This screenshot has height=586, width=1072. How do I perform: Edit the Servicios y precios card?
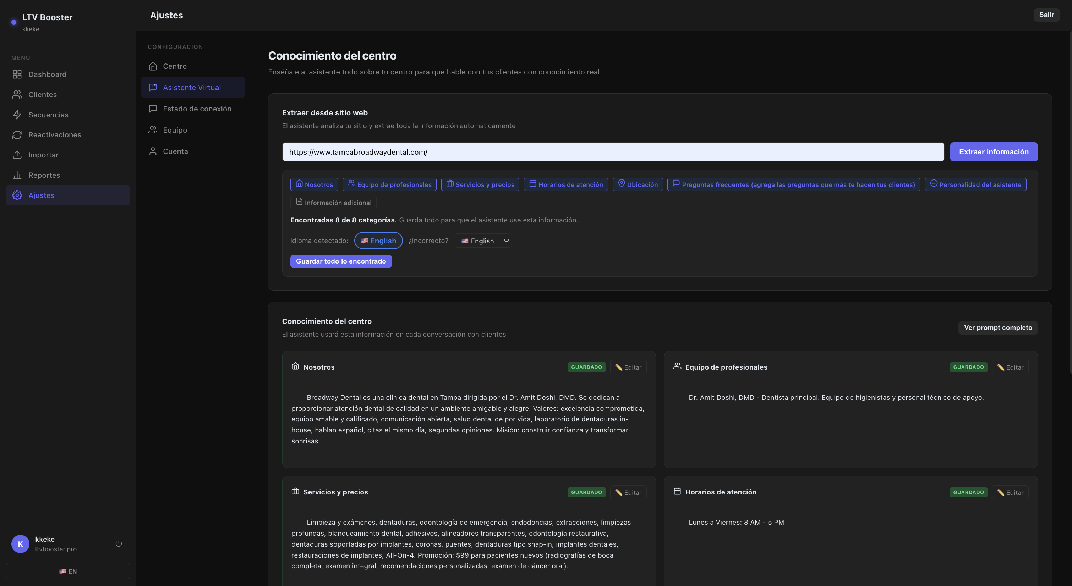[628, 492]
